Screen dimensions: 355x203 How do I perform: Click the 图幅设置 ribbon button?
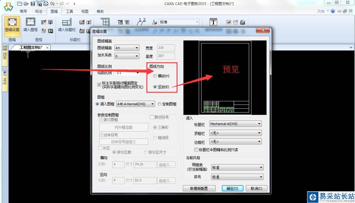12,26
